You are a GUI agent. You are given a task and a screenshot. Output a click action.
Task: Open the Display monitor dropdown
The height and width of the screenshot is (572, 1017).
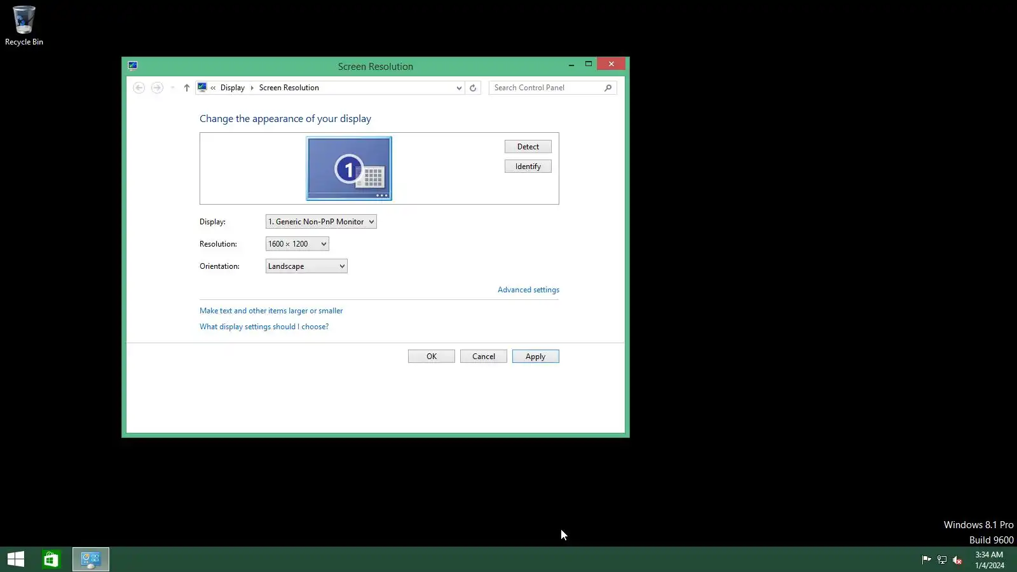[x=321, y=222]
